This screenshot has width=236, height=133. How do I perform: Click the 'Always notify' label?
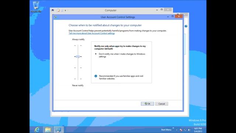click(78, 40)
